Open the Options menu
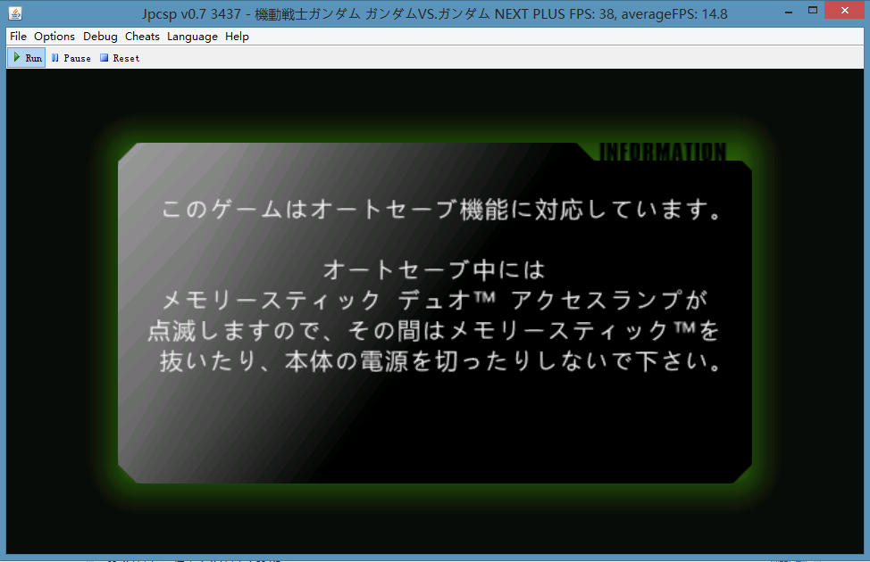Screen dimensions: 870x562 coord(54,37)
